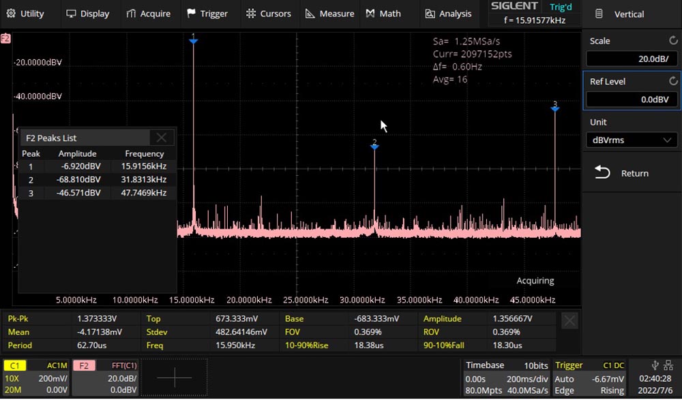Click the frequency counter f = 15.91577kHz

[x=535, y=20]
